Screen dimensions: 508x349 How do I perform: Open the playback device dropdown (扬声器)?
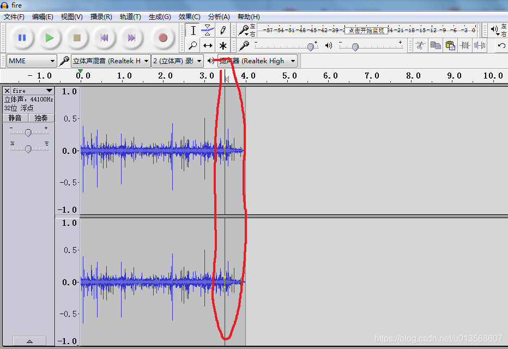point(258,61)
